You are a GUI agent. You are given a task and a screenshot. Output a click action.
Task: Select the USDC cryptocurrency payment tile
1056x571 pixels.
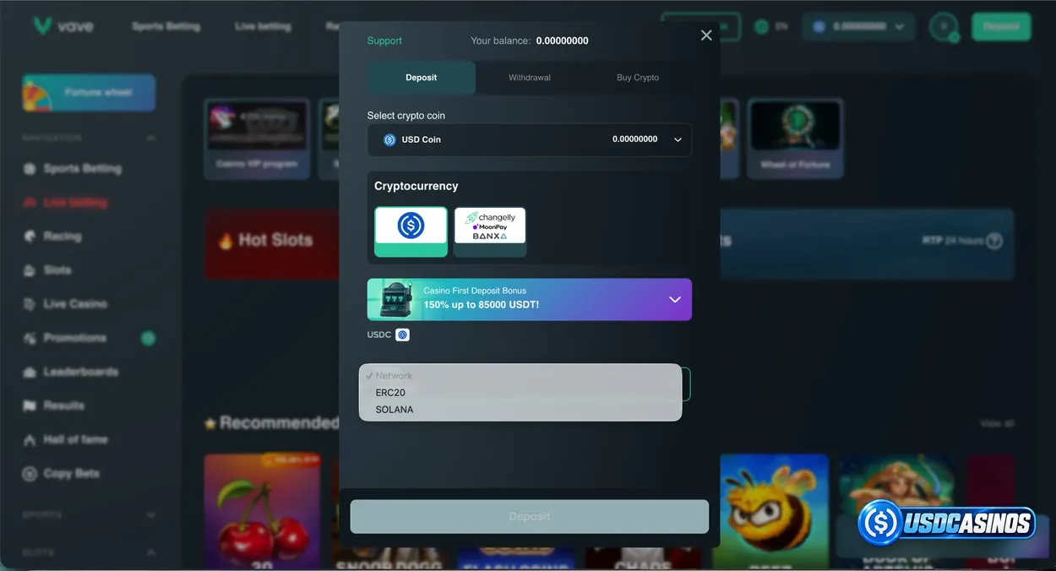click(x=411, y=231)
